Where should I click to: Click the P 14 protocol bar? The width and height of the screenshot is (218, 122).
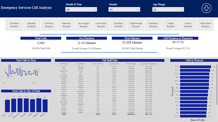coord(196,67)
